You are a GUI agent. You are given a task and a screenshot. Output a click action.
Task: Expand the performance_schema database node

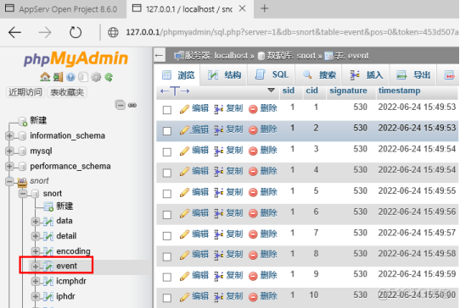click(9, 166)
